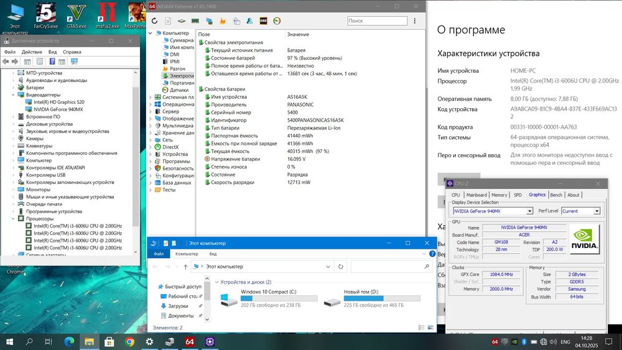This screenshot has width=622, height=350.
Task: Click the AIDA64 network monitor toolbar icon
Action: [209, 21]
